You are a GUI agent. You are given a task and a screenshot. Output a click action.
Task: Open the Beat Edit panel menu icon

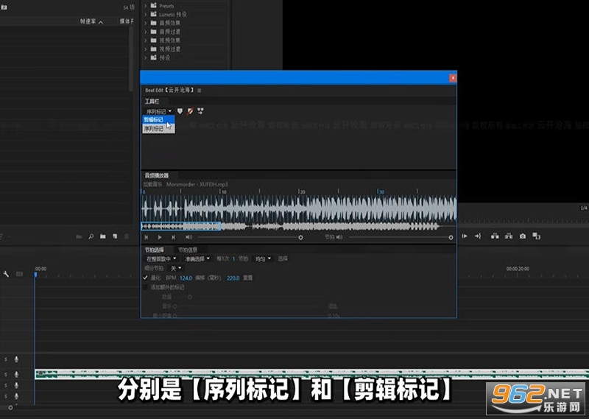pos(199,90)
